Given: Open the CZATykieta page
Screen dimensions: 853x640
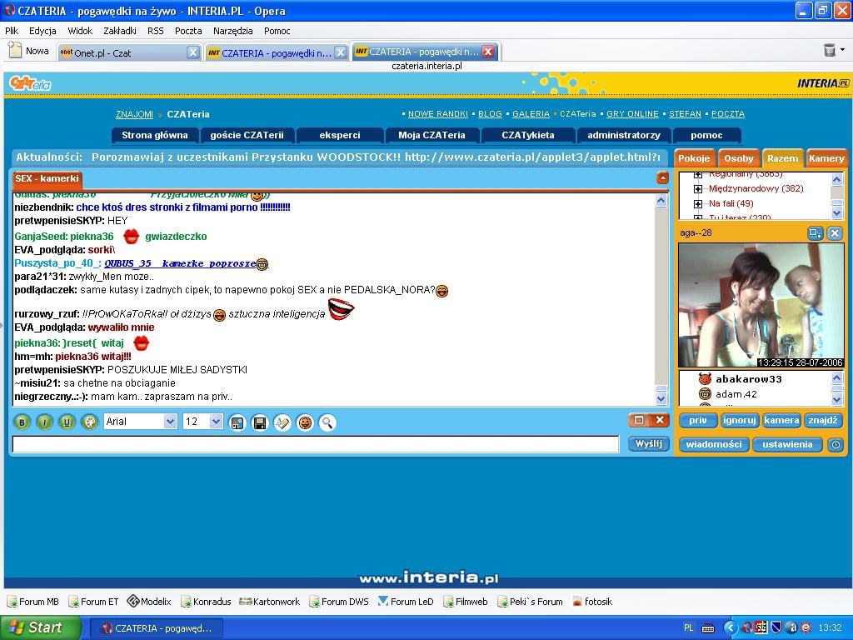Looking at the screenshot, I should click(527, 135).
